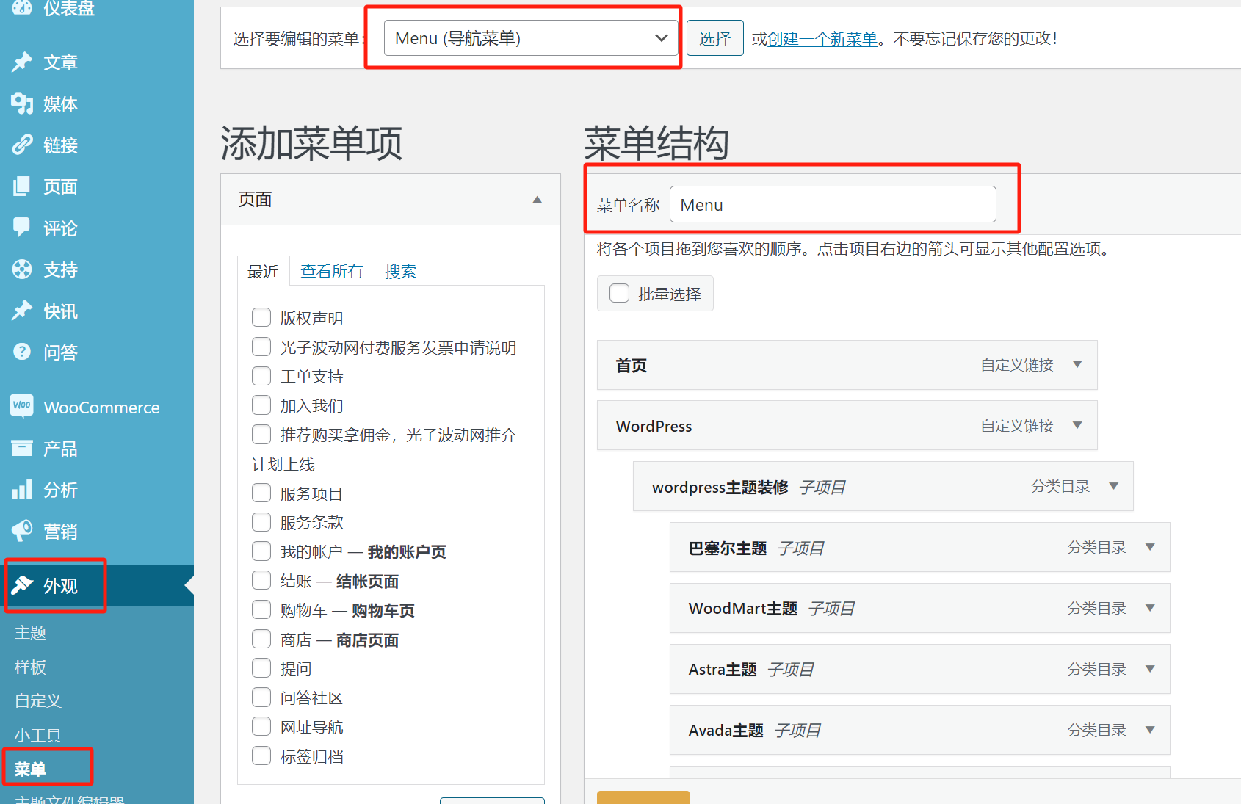Click the 链接 chain icon
1241x804 pixels.
coord(22,145)
